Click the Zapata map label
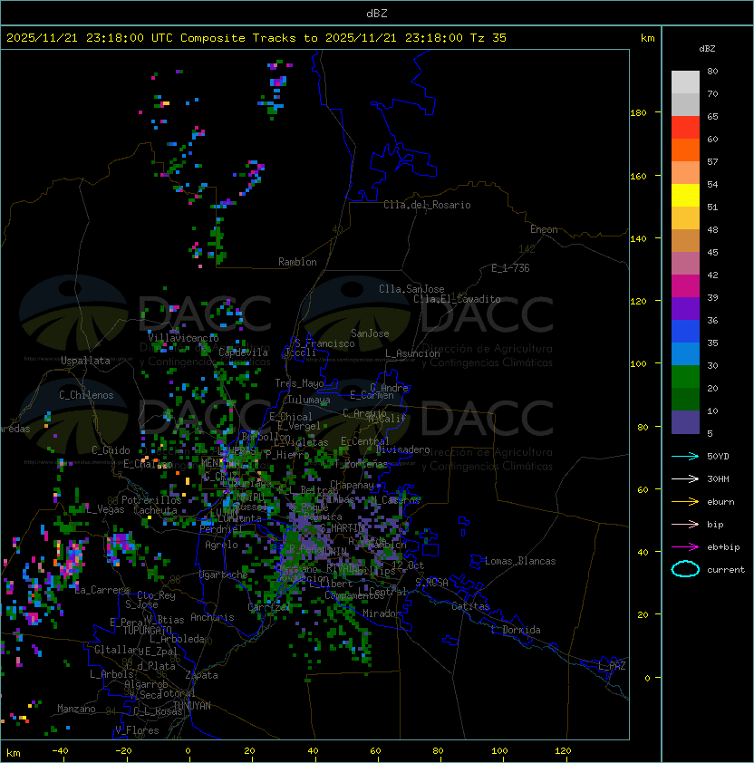This screenshot has width=754, height=763. (x=201, y=675)
